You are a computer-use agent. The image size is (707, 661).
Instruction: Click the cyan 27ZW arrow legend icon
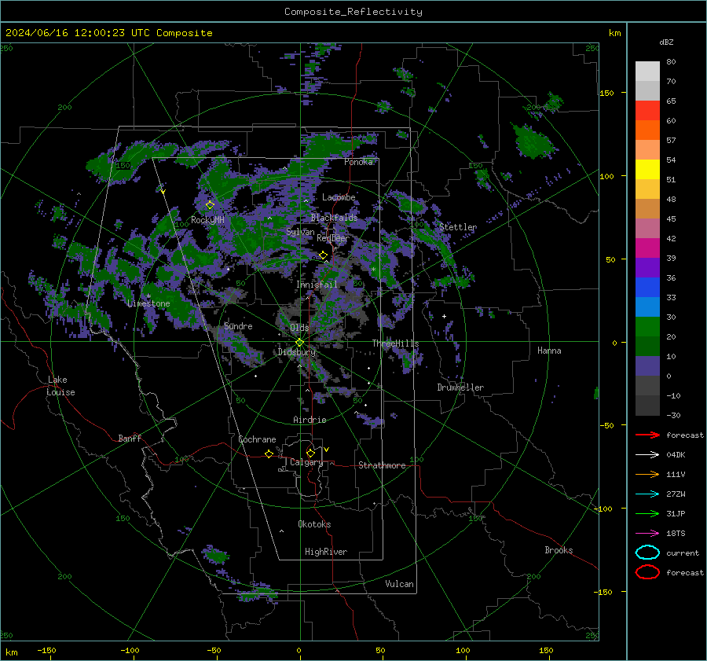tap(647, 494)
